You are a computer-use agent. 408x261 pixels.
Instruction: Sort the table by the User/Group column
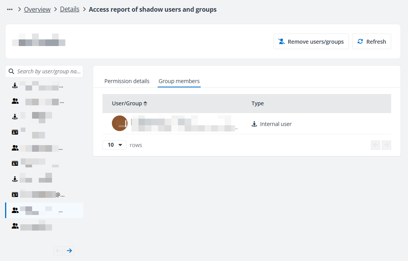point(145,103)
